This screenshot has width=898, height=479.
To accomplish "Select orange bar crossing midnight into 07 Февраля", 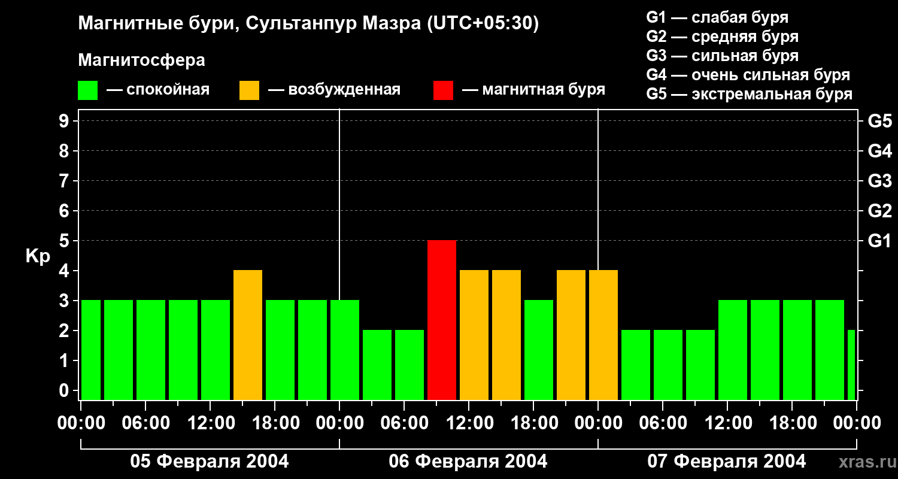I will (603, 335).
